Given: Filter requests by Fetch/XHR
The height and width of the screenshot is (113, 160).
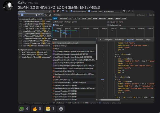Looking at the screenshot, I should pyautogui.click(x=63, y=18).
